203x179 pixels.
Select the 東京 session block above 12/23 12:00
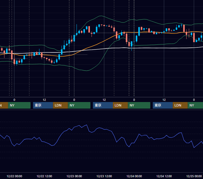103,105
